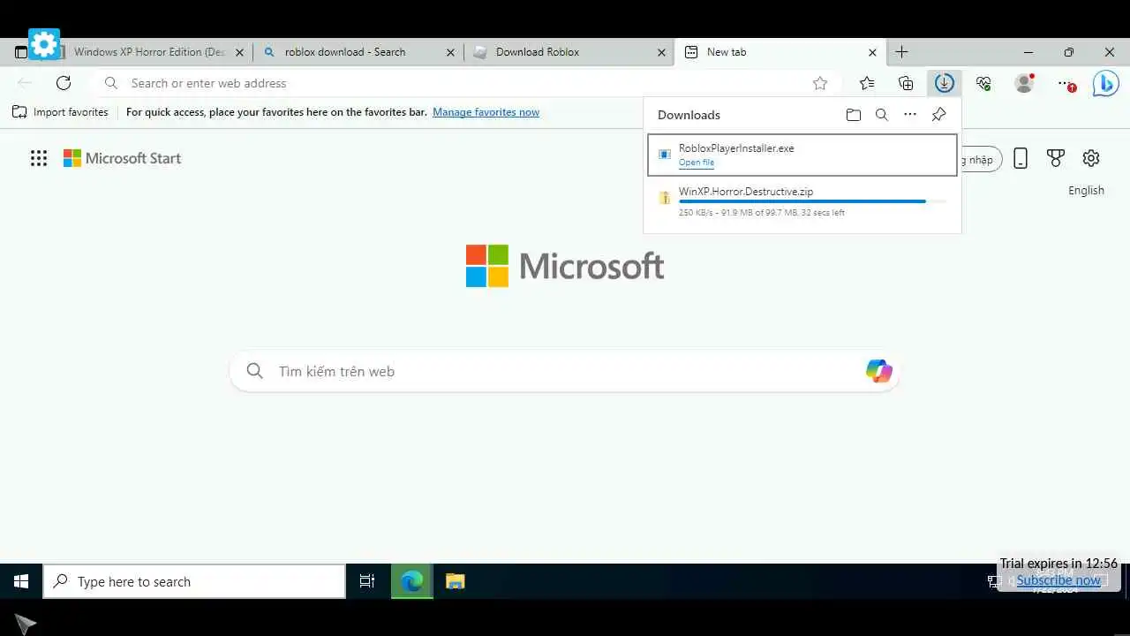The height and width of the screenshot is (636, 1130).
Task: Open the Microsoft Start apps grid
Action: tap(39, 158)
